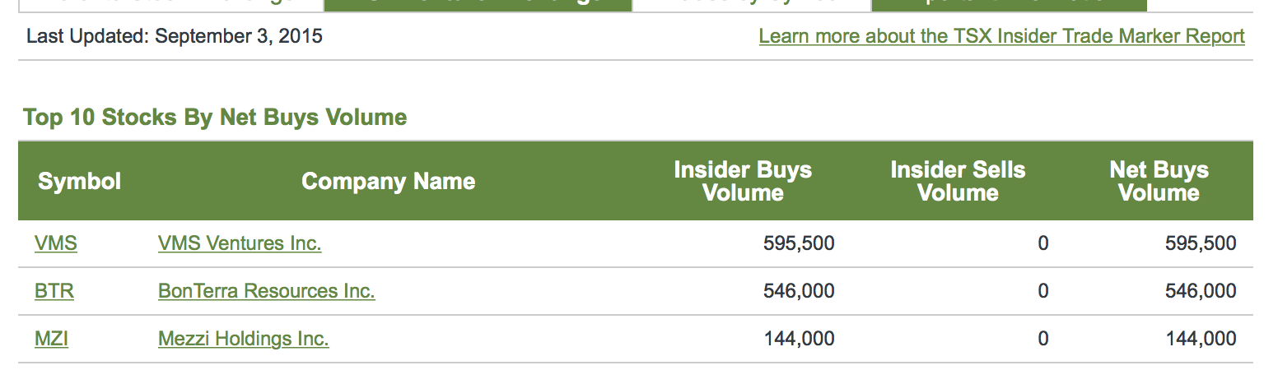Click the Top 10 Stocks By Net Buys heading
Image resolution: width=1278 pixels, height=370 pixels.
pos(215,118)
